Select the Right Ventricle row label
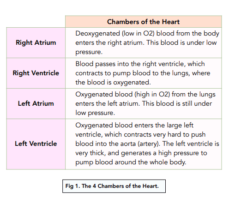This screenshot has width=229, height=198. coord(36,73)
